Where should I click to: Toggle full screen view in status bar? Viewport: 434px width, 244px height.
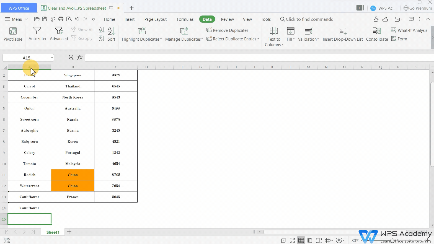(x=292, y=240)
